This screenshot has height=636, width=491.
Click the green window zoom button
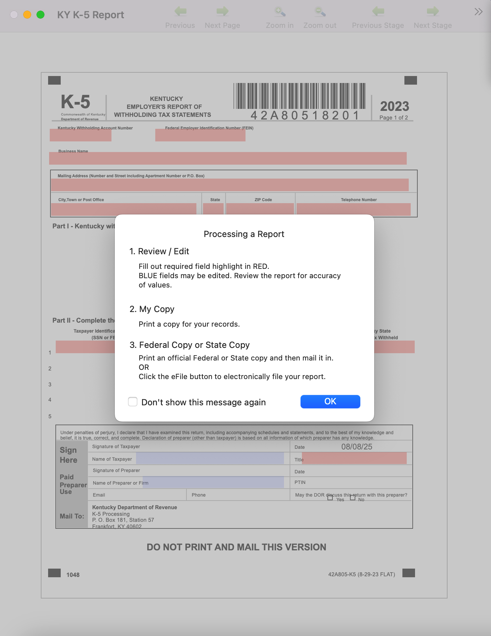click(x=40, y=15)
